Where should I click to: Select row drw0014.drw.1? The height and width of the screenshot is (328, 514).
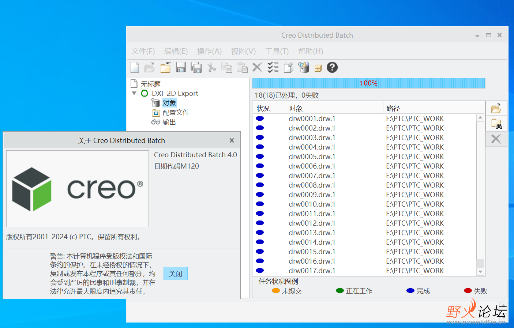pyautogui.click(x=365, y=242)
